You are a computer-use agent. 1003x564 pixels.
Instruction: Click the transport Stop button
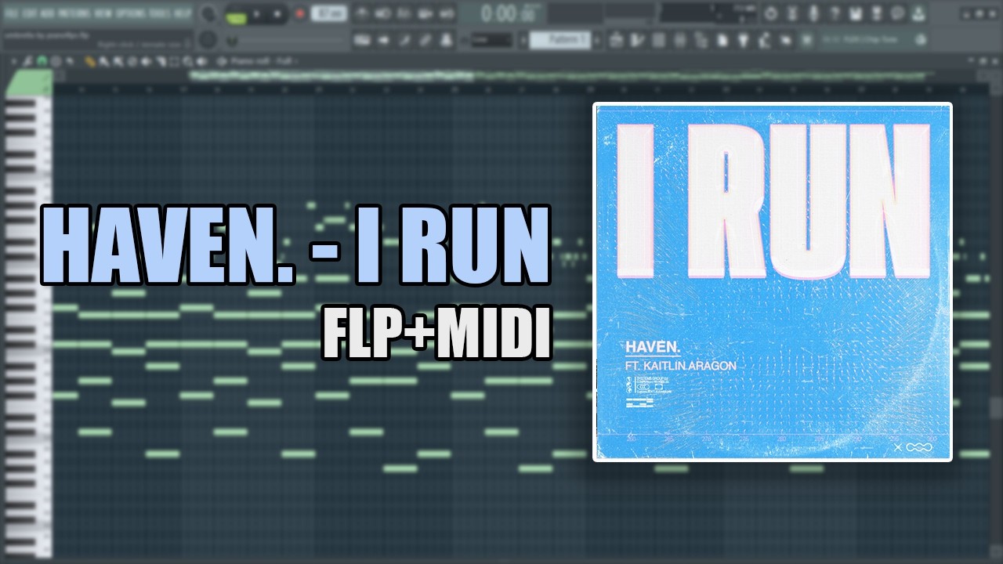pyautogui.click(x=277, y=13)
